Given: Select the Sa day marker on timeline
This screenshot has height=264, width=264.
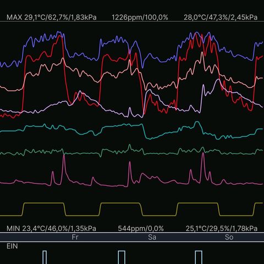Looking at the screenshot, I should [x=152, y=237].
